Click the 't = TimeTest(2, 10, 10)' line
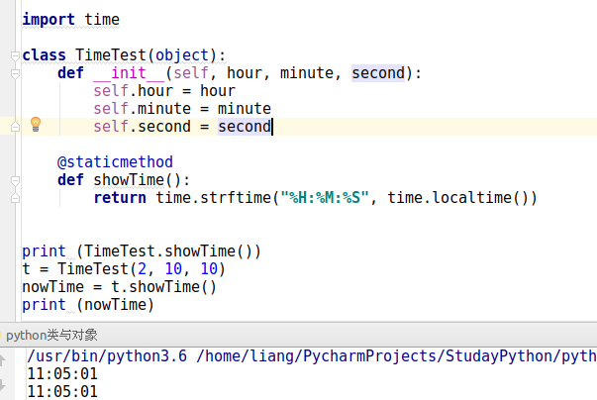 (124, 269)
